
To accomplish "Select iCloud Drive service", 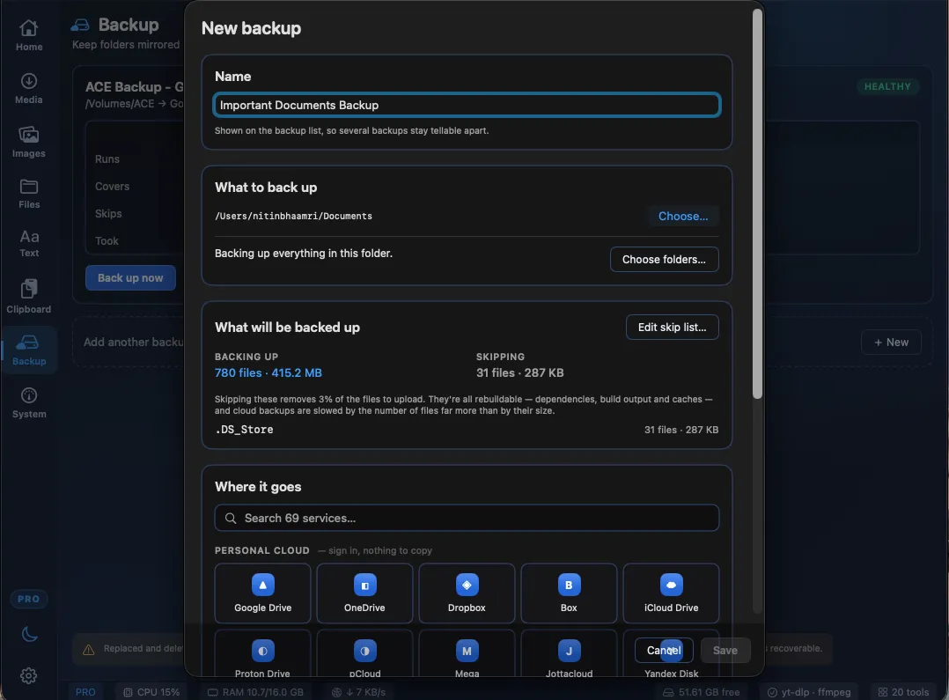I will [671, 593].
